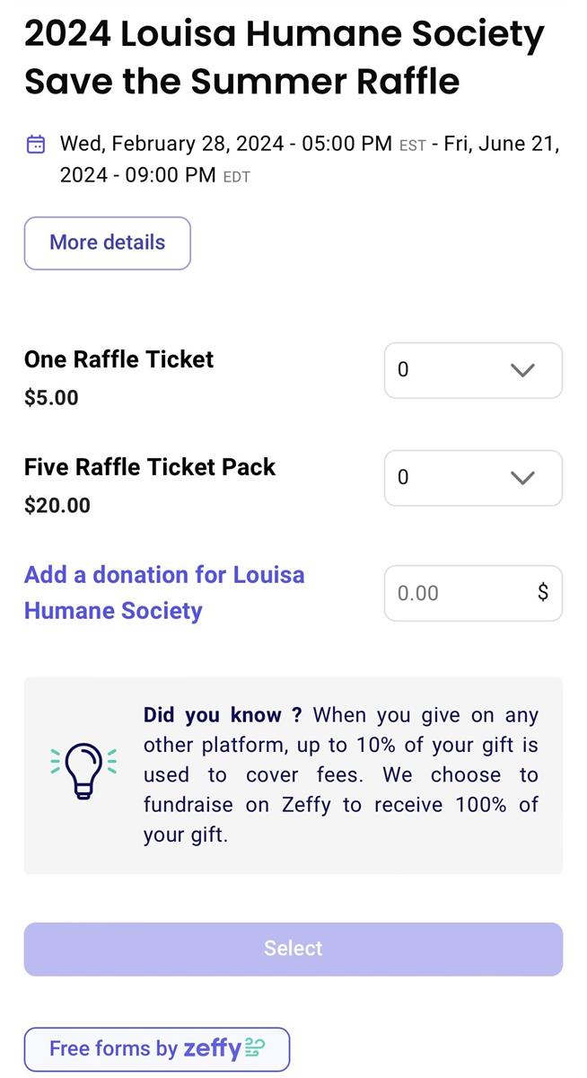Focus the donation amount input field
587x1078 pixels.
(473, 593)
